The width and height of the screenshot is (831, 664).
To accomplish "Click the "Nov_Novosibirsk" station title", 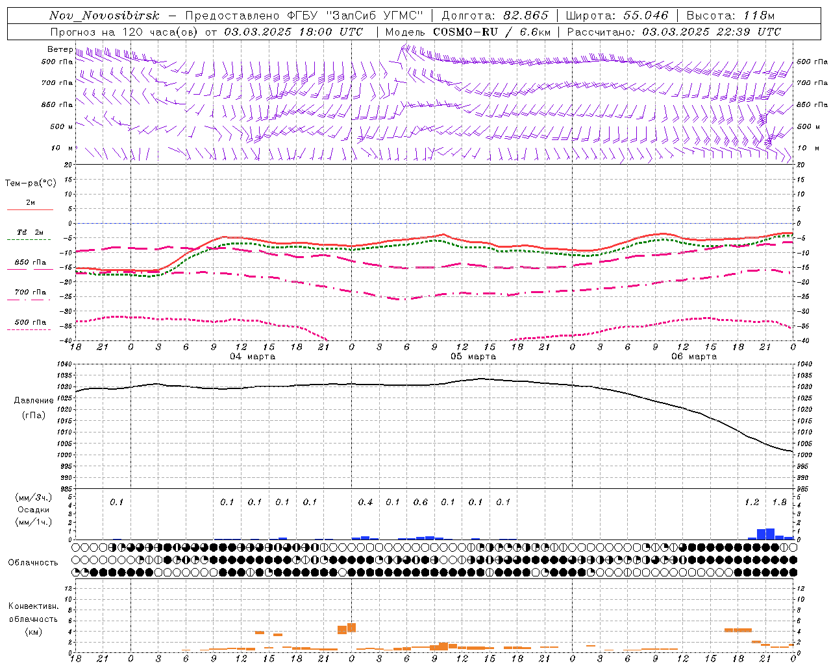I will tap(105, 16).
